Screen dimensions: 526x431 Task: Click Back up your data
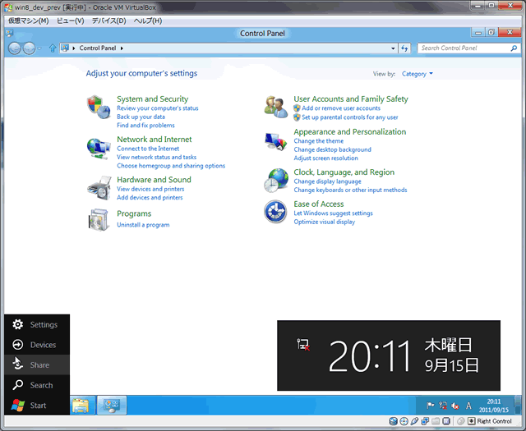(x=141, y=117)
